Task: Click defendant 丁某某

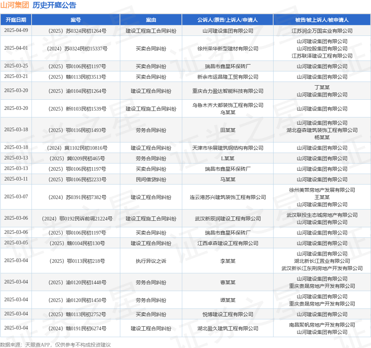Action: click(322, 87)
